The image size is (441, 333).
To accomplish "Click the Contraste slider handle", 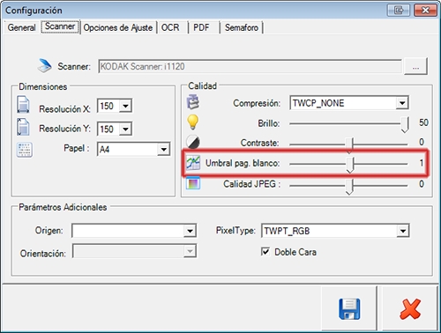I will click(349, 144).
